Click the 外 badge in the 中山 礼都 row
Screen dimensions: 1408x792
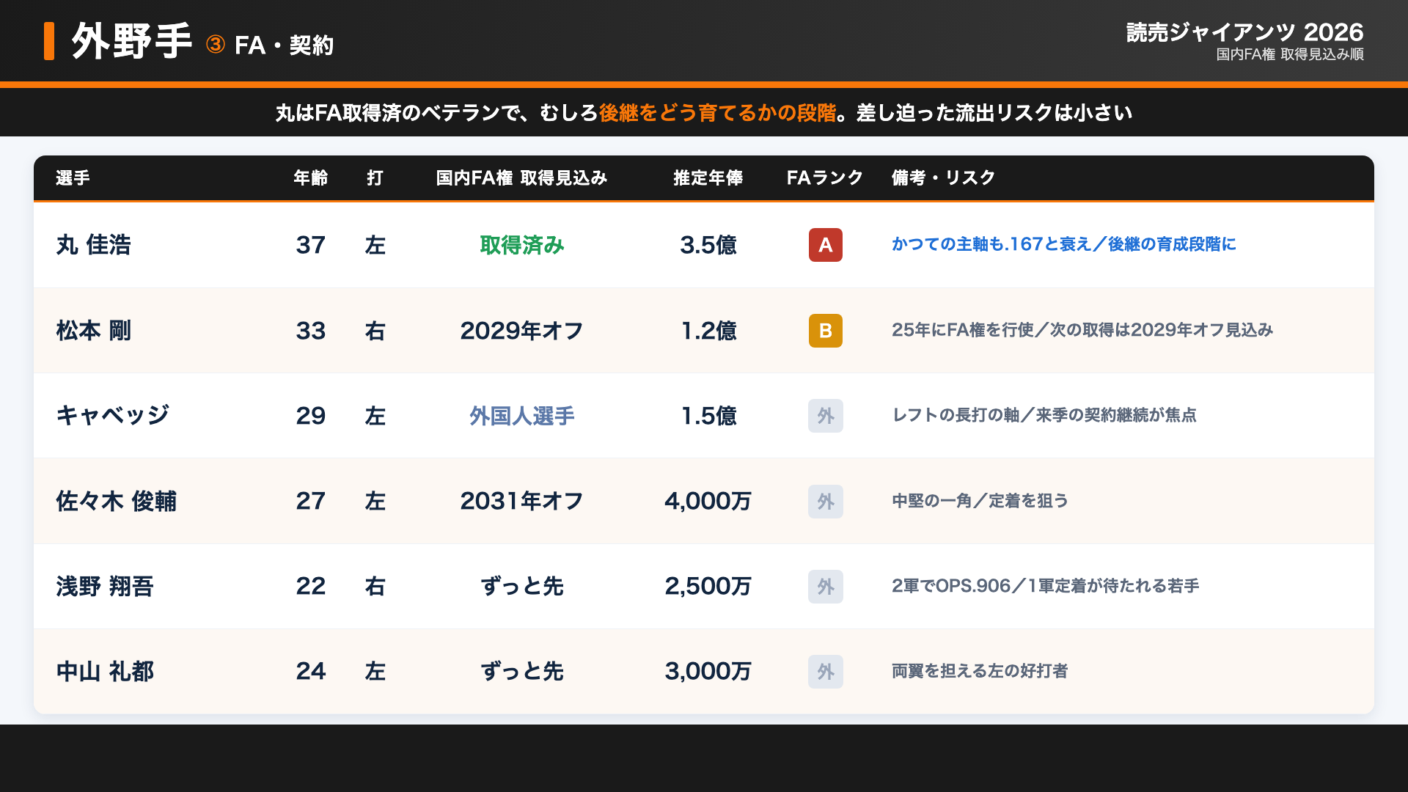tap(825, 672)
